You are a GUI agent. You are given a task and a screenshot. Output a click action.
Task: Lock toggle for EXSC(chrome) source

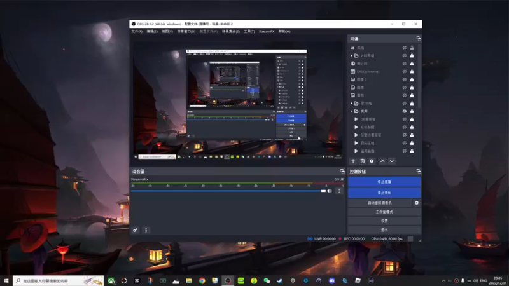(x=412, y=72)
